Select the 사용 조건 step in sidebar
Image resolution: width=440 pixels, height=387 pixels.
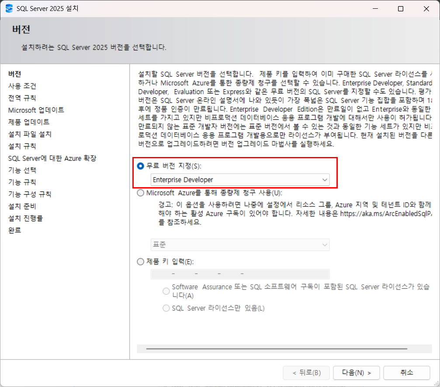pyautogui.click(x=22, y=86)
